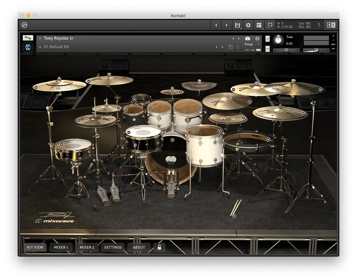This screenshot has width=357, height=280.
Task: Click the Tune knob
Action: coord(278,40)
